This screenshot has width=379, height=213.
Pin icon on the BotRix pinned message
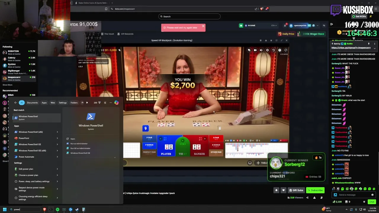tap(369, 44)
